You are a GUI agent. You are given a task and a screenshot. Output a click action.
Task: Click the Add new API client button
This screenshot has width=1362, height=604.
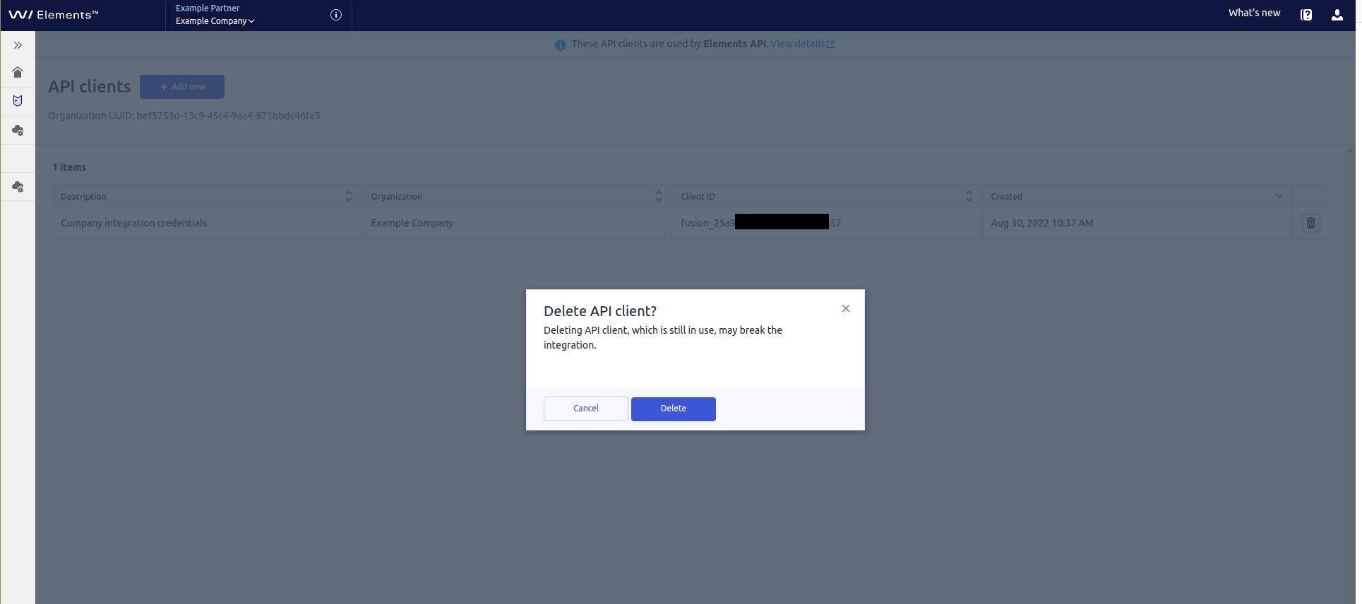point(182,87)
